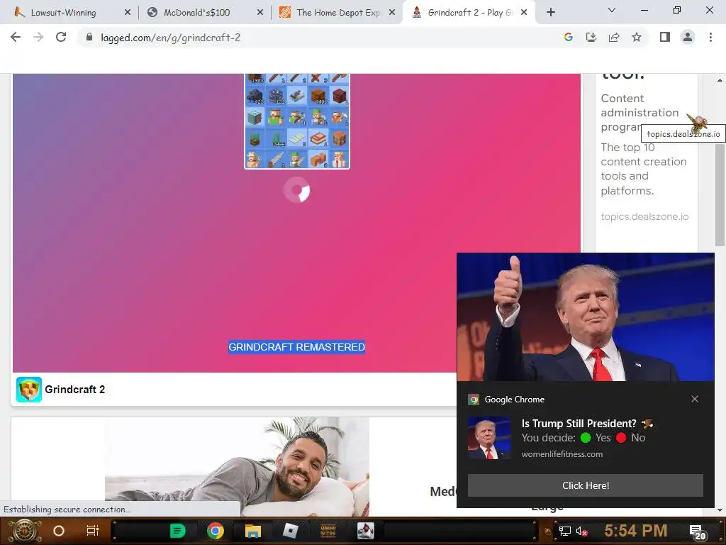The height and width of the screenshot is (545, 726).
Task: Share this page via share icon
Action: 614,37
